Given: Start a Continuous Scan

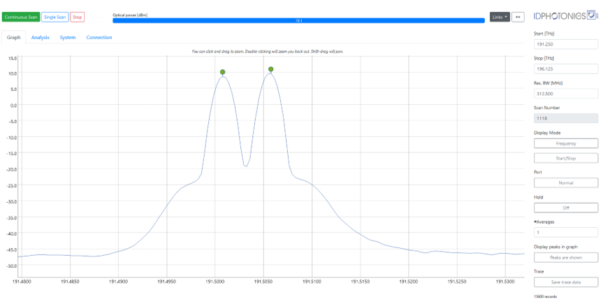Looking at the screenshot, I should (x=21, y=17).
